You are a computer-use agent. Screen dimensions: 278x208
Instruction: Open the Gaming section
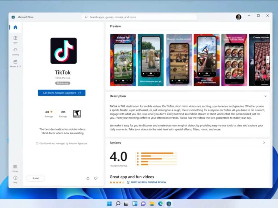pos(15,52)
